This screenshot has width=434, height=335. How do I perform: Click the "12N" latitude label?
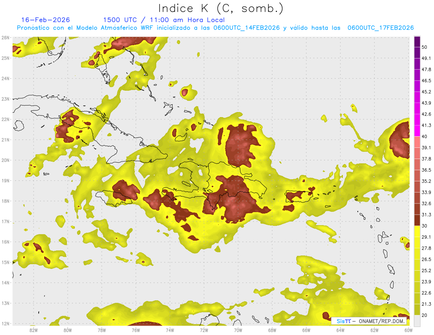point(5,323)
